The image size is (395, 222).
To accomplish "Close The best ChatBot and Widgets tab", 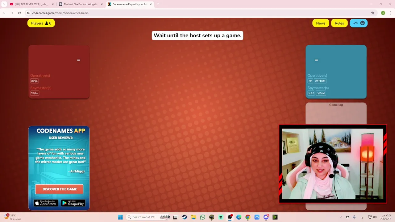I will [102, 4].
